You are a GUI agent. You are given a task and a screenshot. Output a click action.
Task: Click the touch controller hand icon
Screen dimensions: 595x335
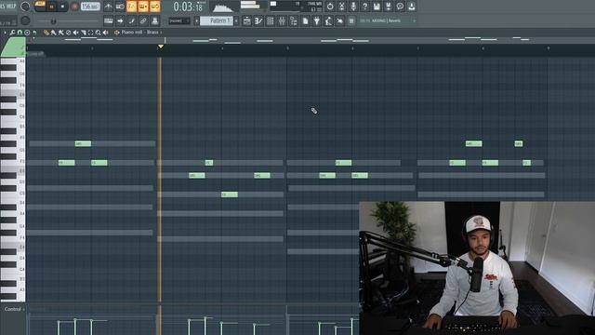[339, 20]
